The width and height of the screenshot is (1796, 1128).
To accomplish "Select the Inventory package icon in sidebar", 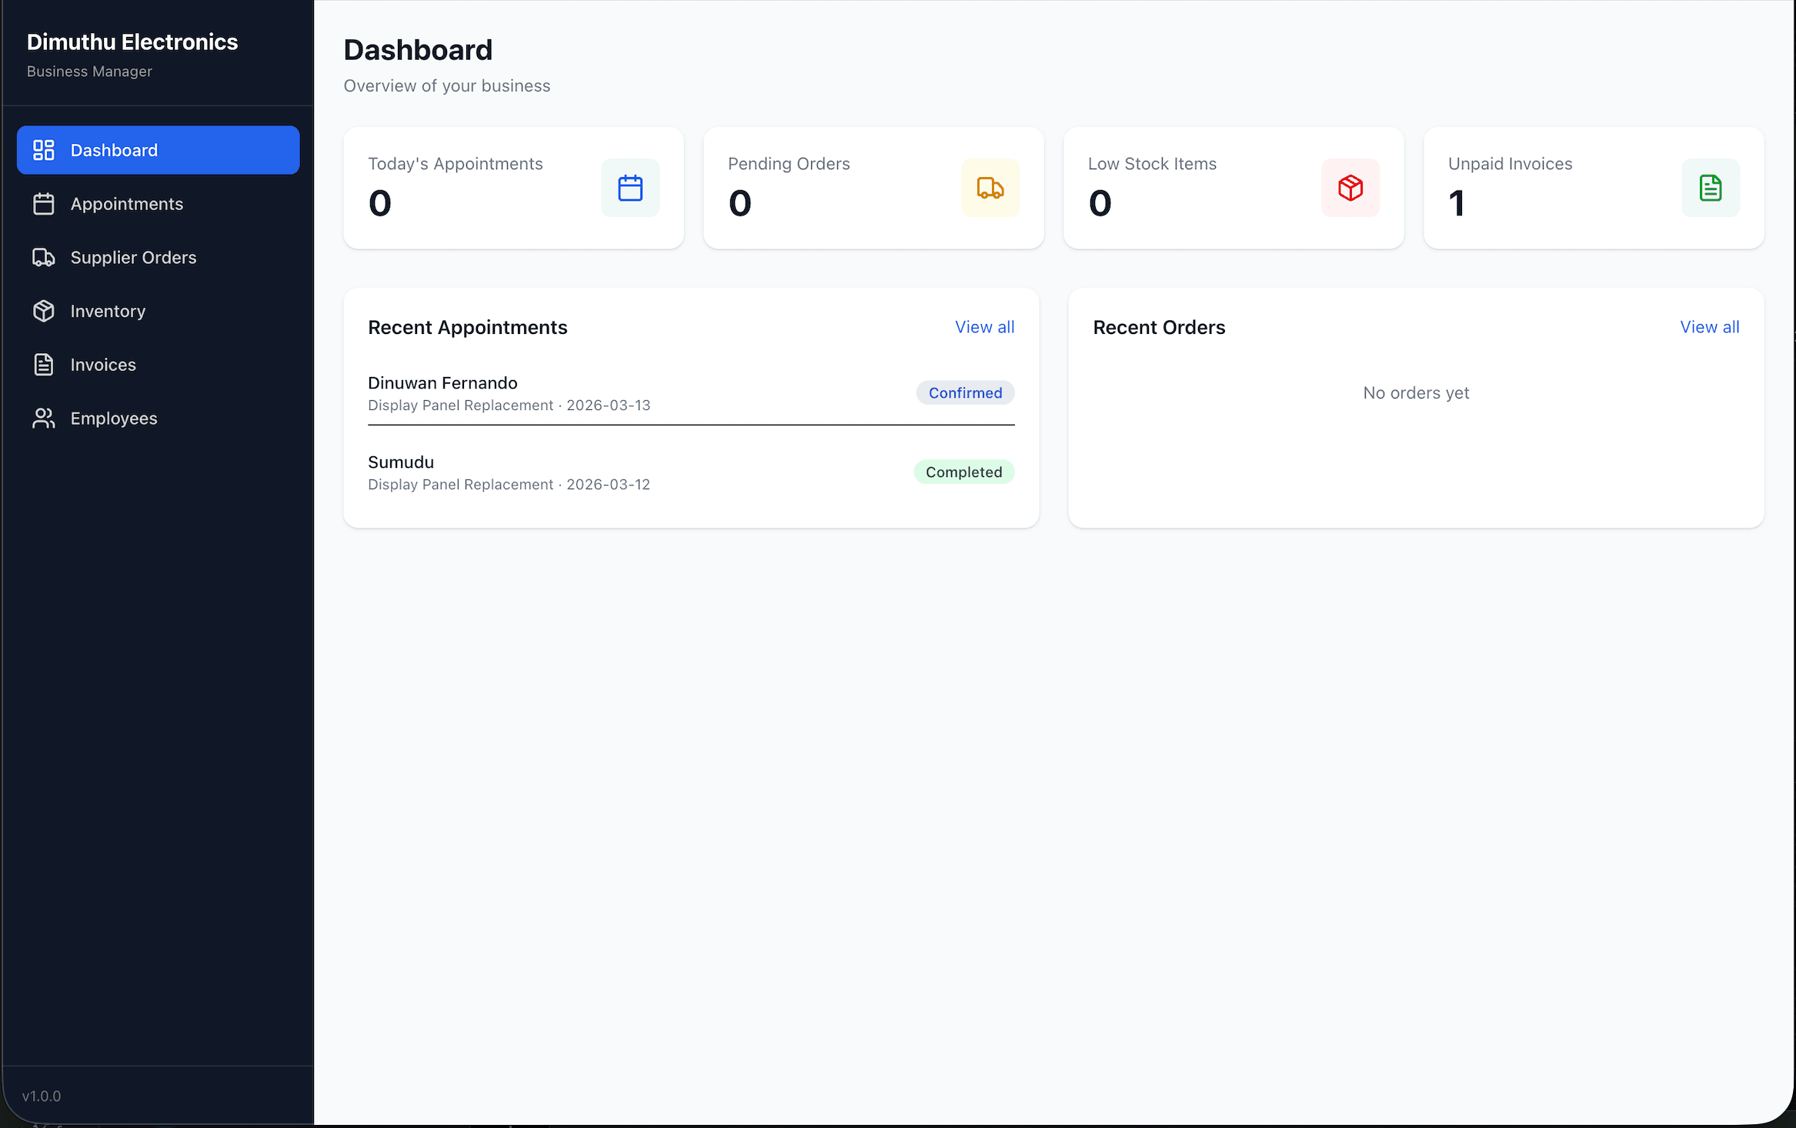I will pos(44,311).
